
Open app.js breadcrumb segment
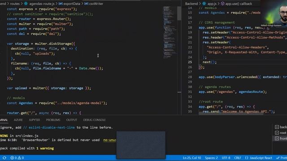pyautogui.click(x=212, y=4)
